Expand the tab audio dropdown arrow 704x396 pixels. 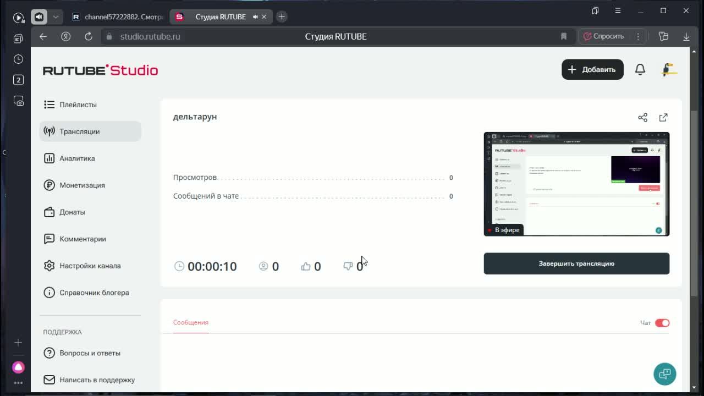pos(56,17)
